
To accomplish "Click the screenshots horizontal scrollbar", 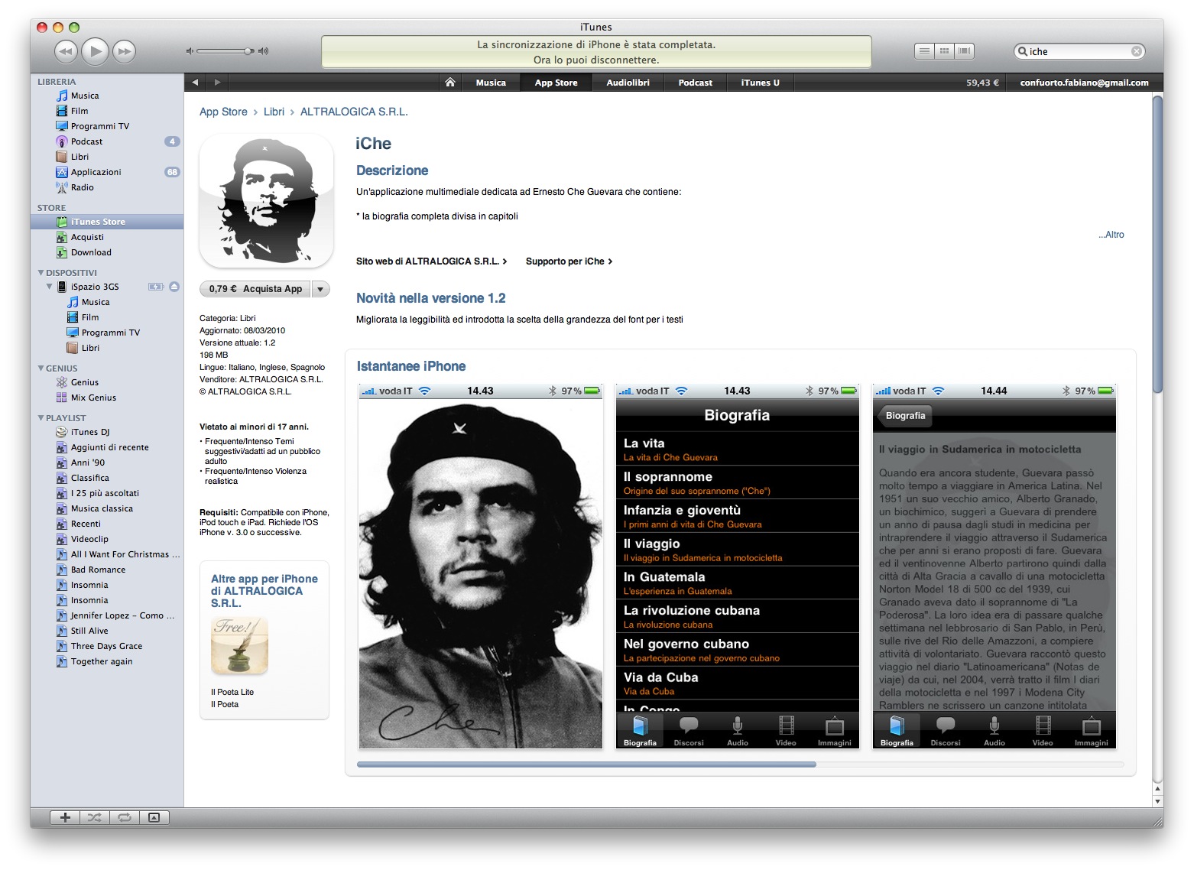I will coord(586,764).
